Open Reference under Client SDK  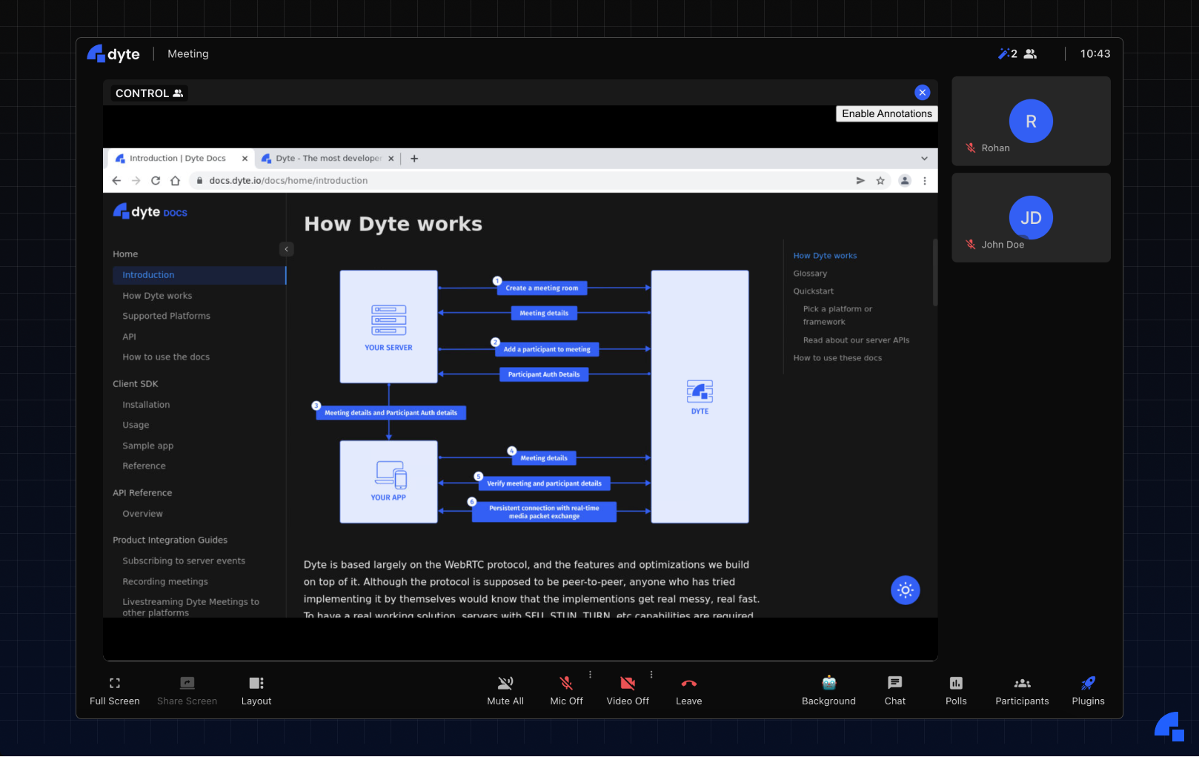tap(144, 466)
